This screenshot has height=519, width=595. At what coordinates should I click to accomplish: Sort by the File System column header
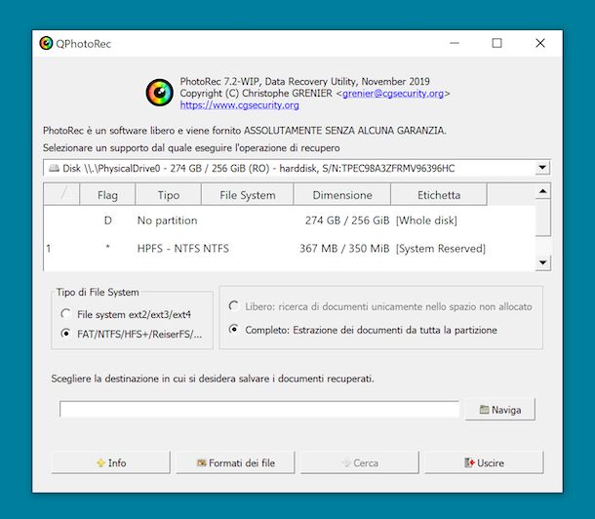click(248, 195)
